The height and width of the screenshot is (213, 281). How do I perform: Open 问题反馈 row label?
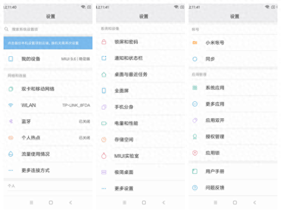coord(215,188)
